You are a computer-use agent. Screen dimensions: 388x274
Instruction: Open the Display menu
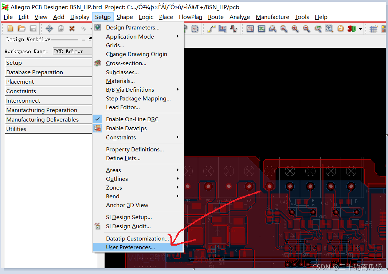click(80, 17)
